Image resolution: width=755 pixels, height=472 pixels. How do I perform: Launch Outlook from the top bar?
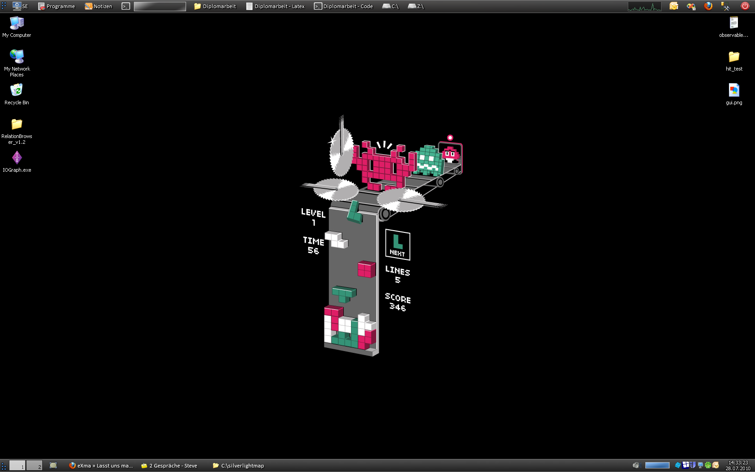(x=674, y=6)
